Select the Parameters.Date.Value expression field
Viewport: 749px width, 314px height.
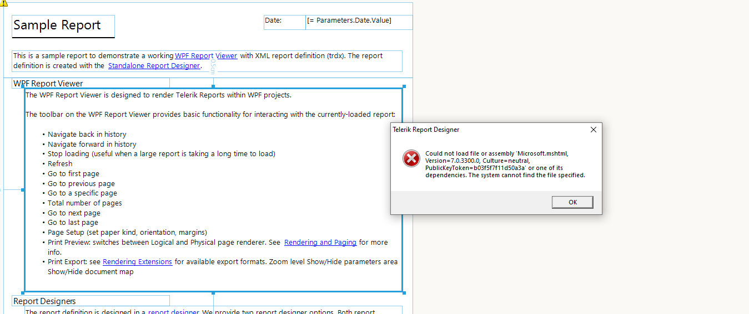[359, 21]
